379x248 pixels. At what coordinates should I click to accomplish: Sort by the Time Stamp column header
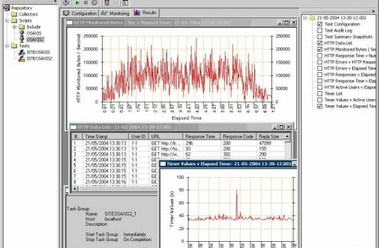(x=105, y=136)
